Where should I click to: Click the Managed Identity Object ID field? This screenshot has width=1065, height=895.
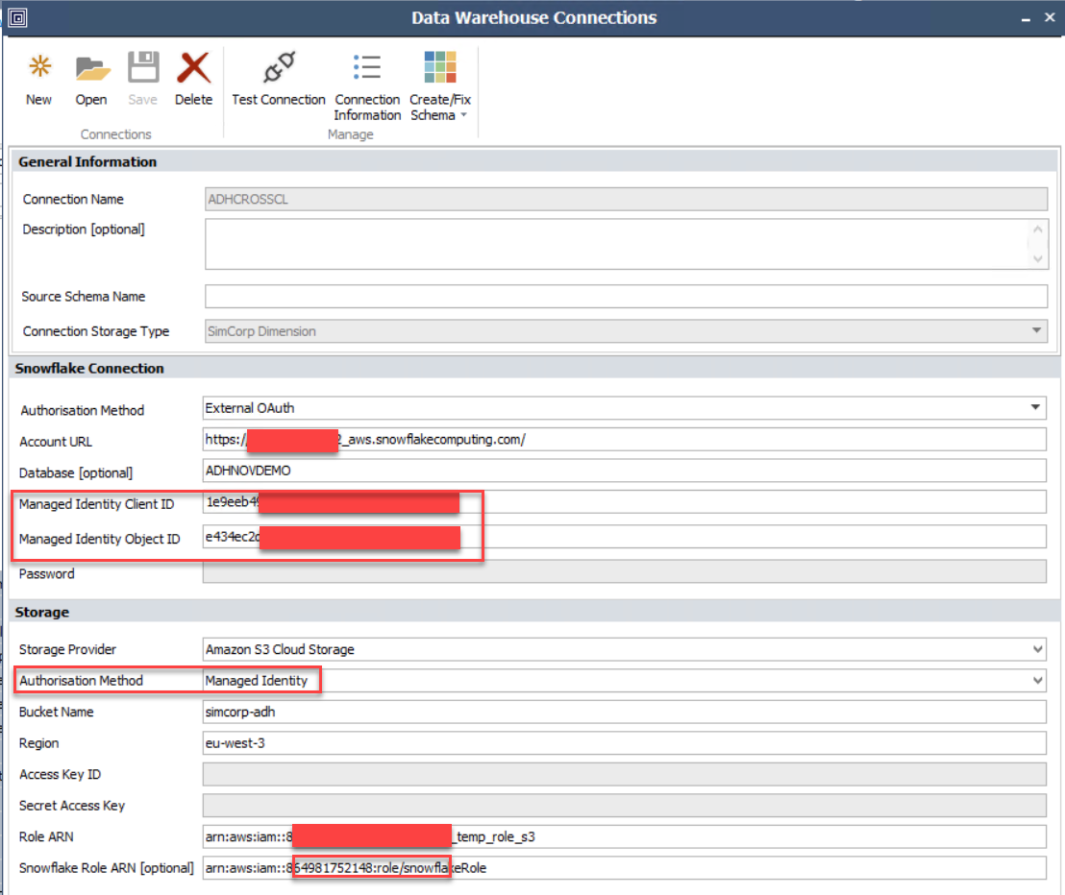point(624,537)
